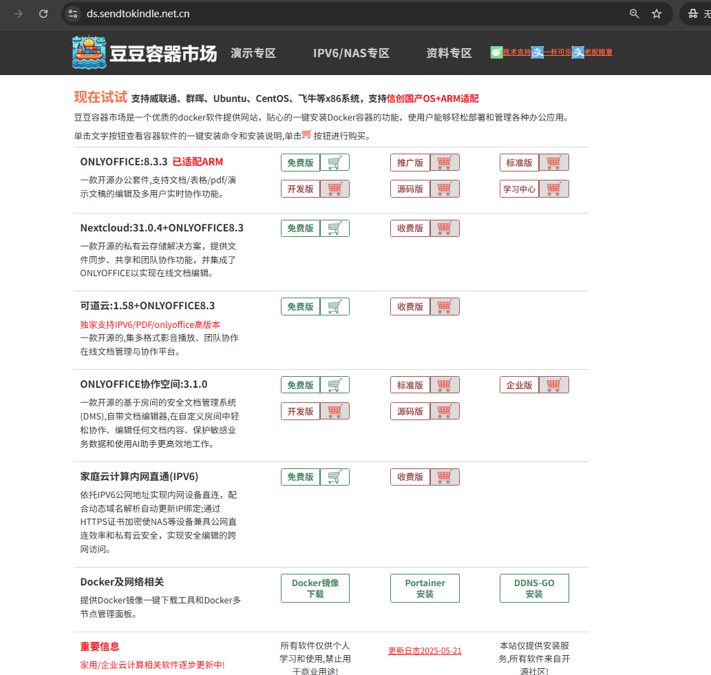Click the 免费版 button for ONLYOFFICE:8.3.3

click(x=301, y=163)
